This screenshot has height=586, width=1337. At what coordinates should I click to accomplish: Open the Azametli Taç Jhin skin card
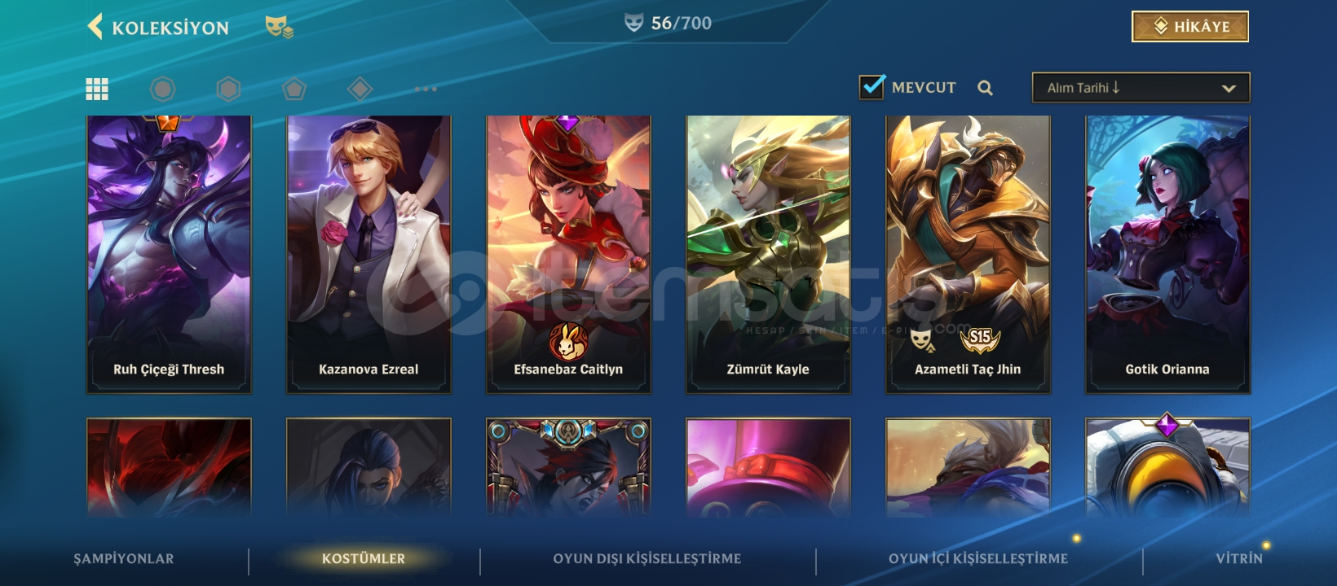[968, 255]
